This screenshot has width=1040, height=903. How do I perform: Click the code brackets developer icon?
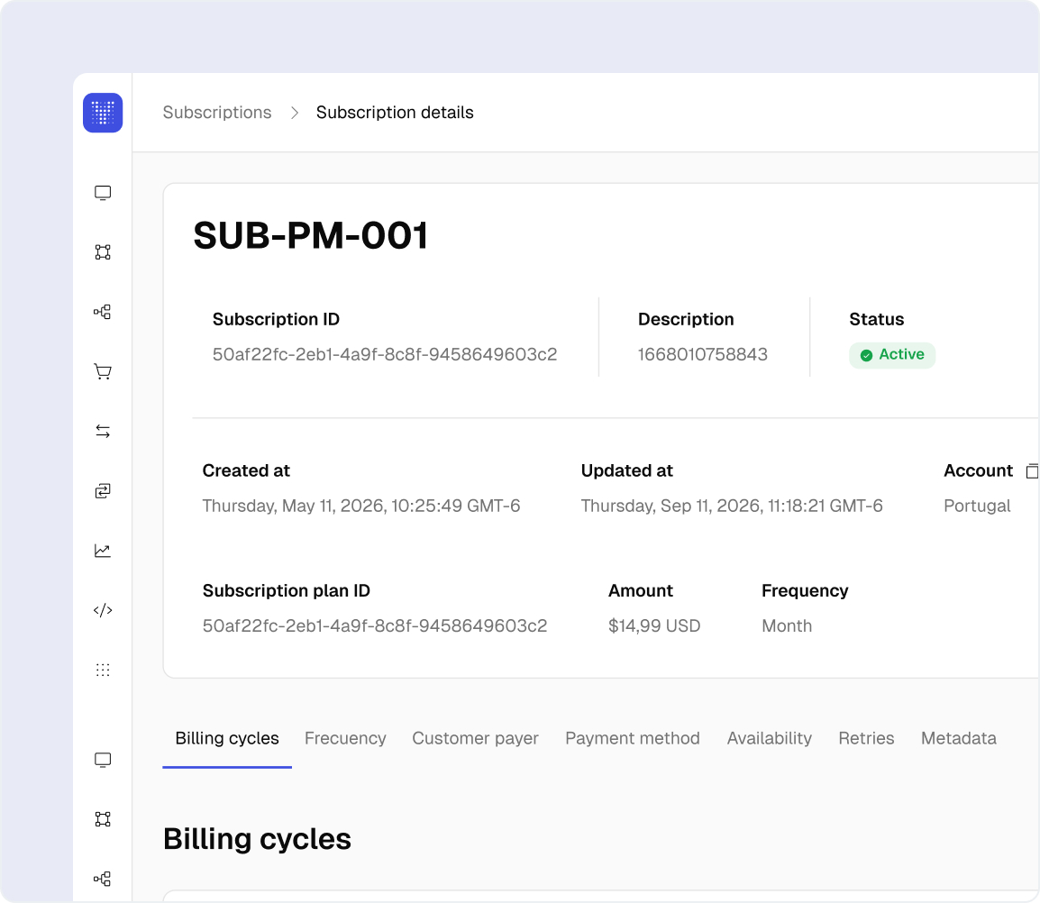(x=103, y=610)
